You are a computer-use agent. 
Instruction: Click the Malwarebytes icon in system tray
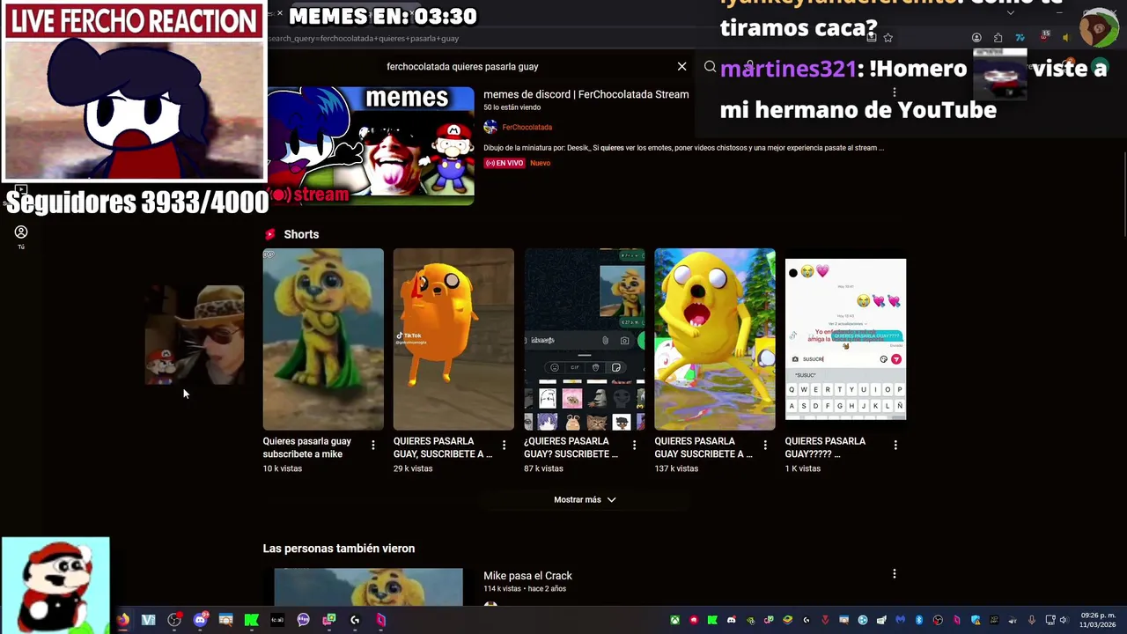coord(900,620)
